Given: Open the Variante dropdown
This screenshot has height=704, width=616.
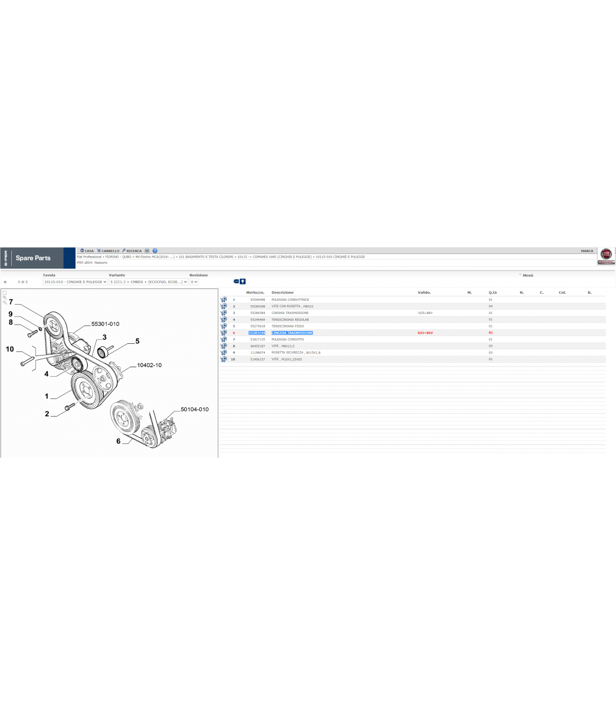Looking at the screenshot, I should pyautogui.click(x=148, y=282).
